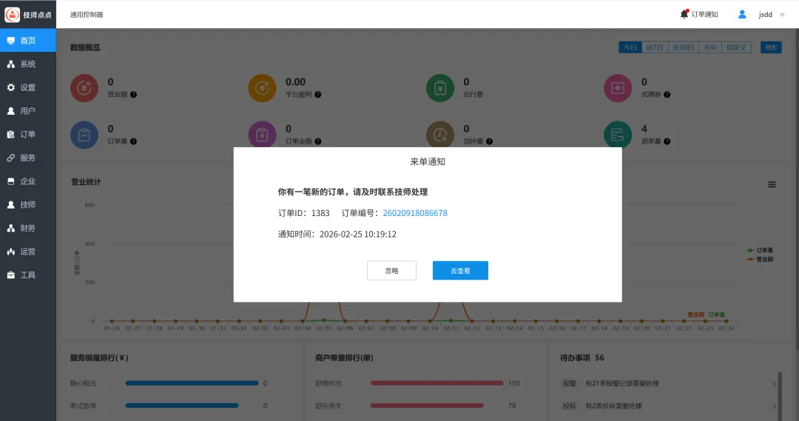The width and height of the screenshot is (799, 421).
Task: Expand the 报警 pending item chevron
Action: [774, 384]
